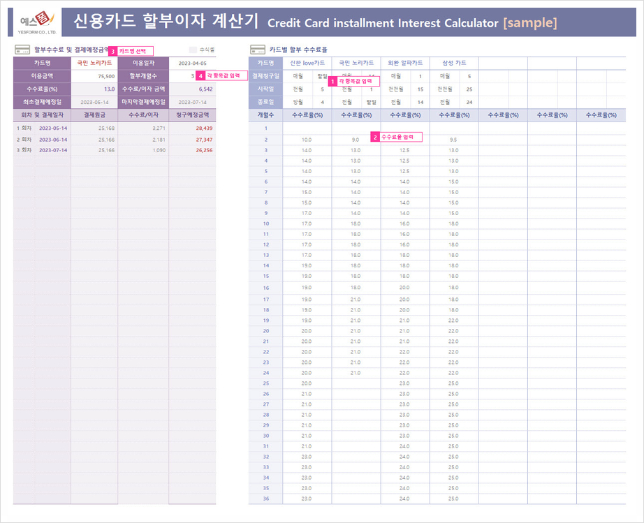Select the month 3 rate 12.5 for 외환 알파카드
644x523 pixels.
[x=404, y=150]
